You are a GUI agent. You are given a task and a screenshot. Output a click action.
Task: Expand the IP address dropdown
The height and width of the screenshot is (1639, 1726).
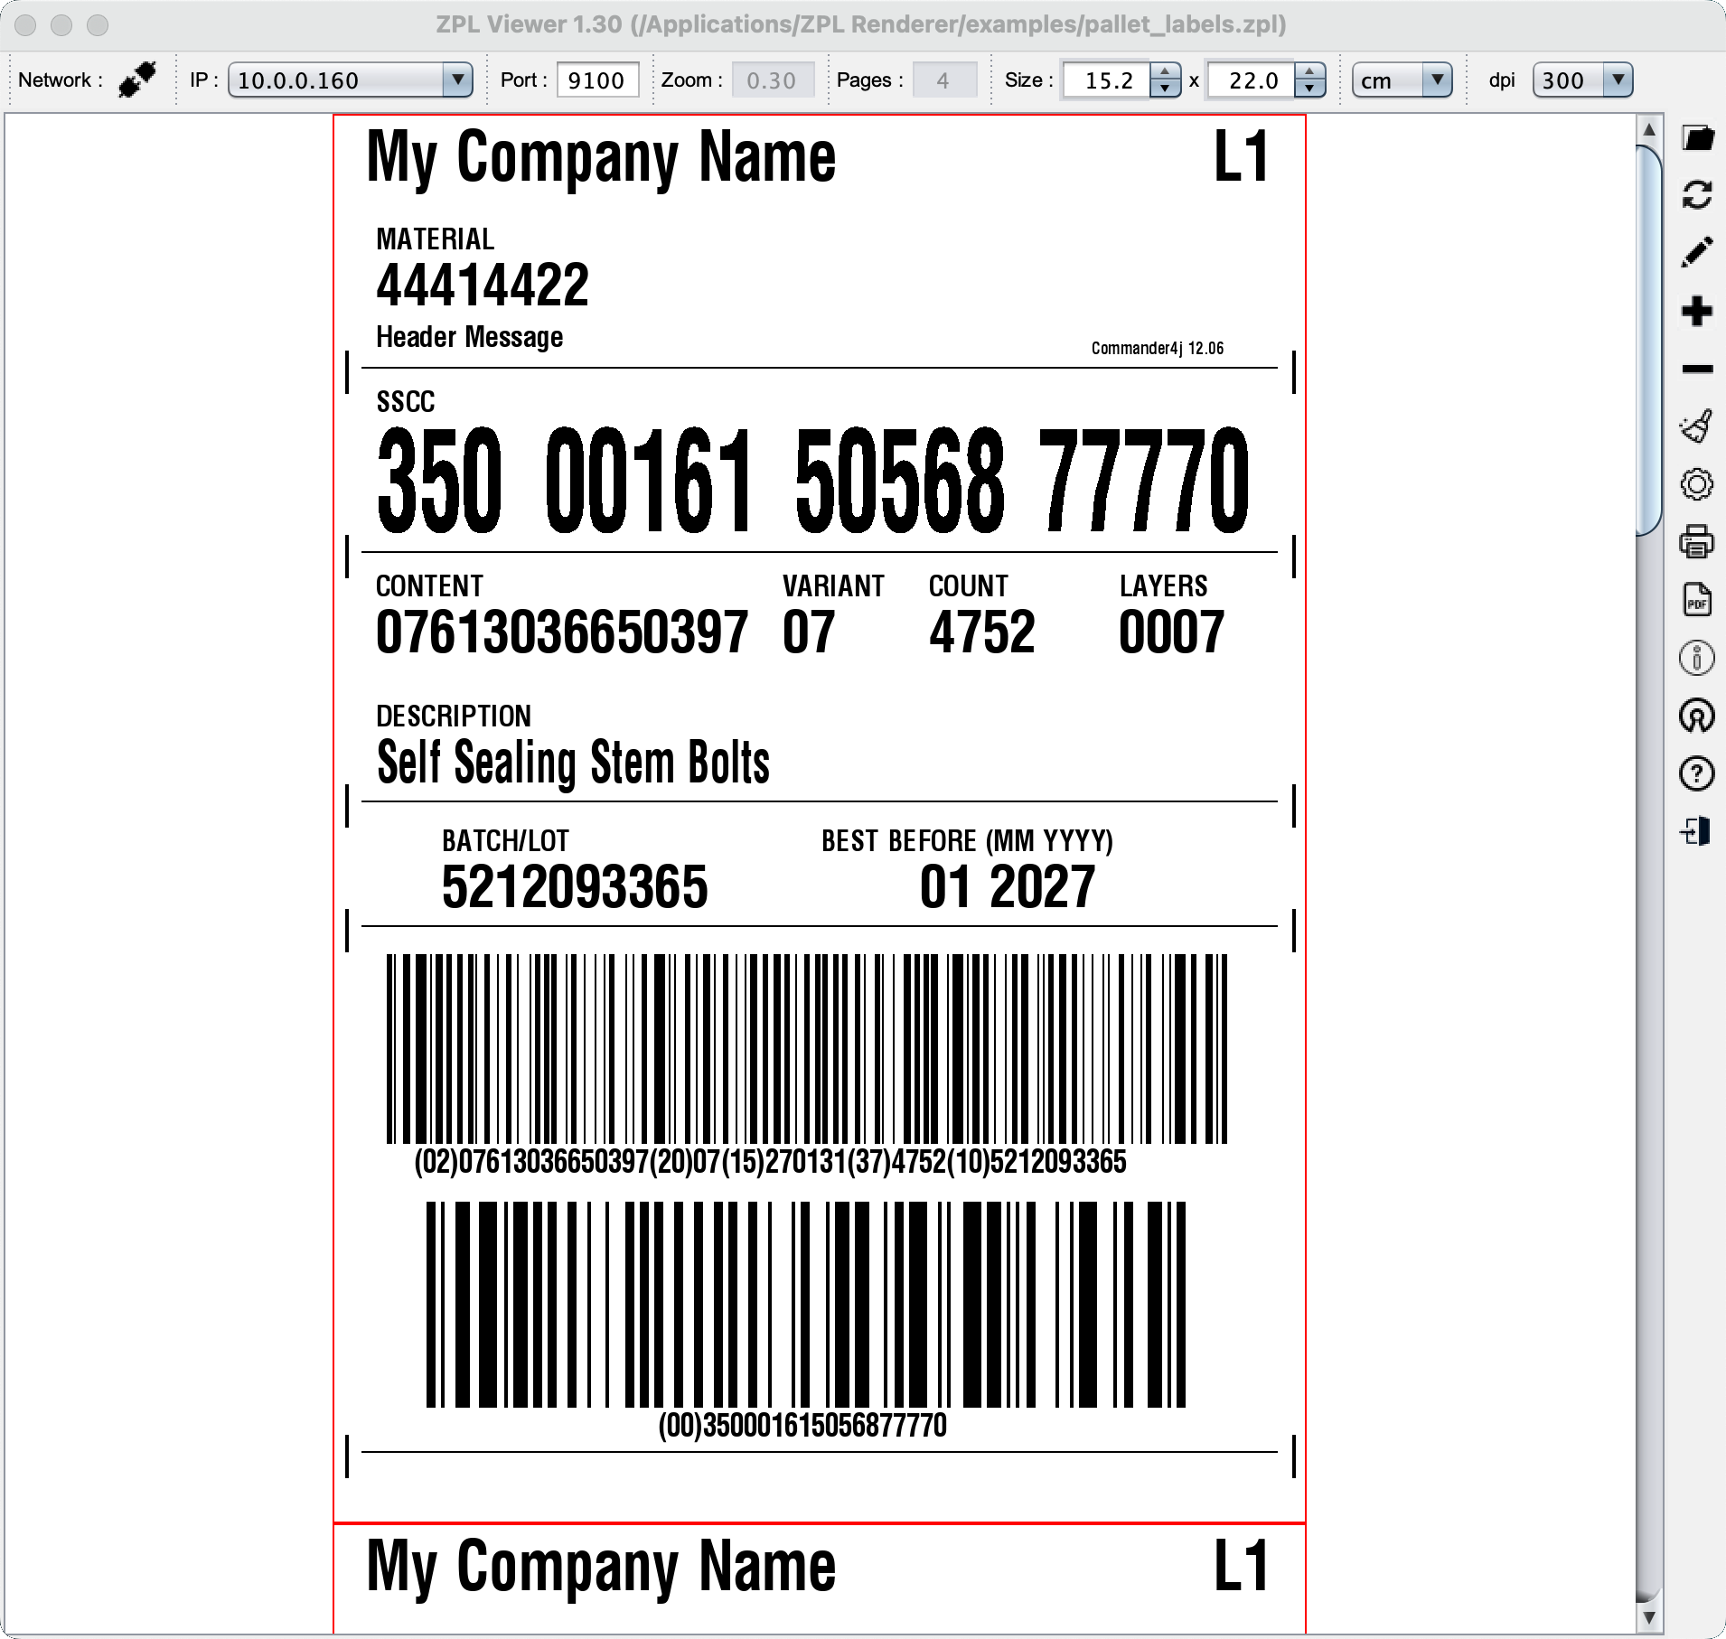point(457,80)
